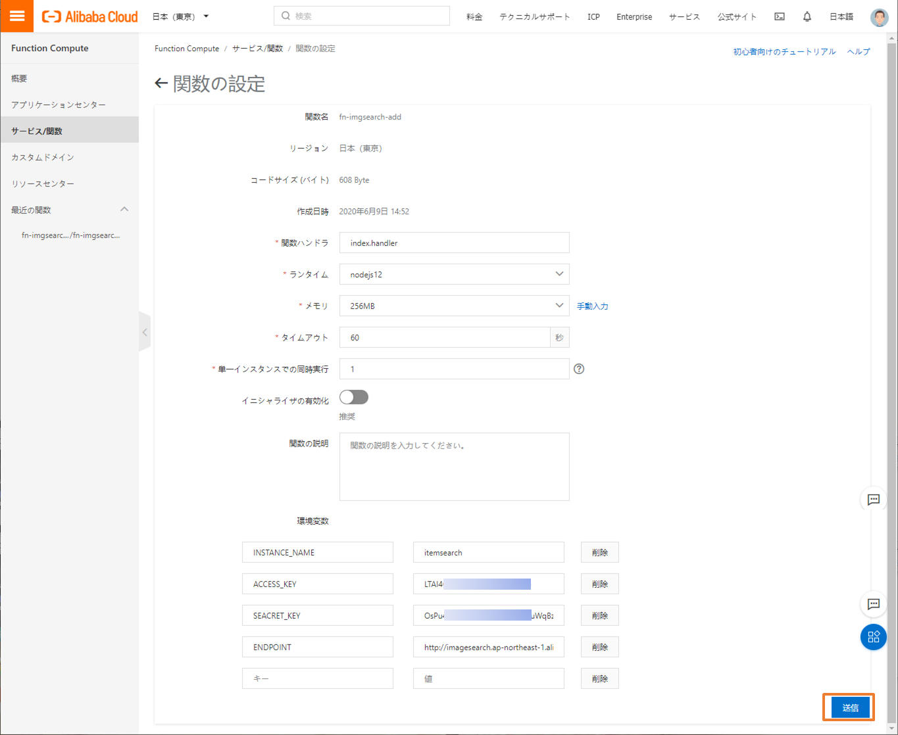
Task: Click the help question mark for 単一インスタンスでの同時実行
Action: click(x=579, y=369)
